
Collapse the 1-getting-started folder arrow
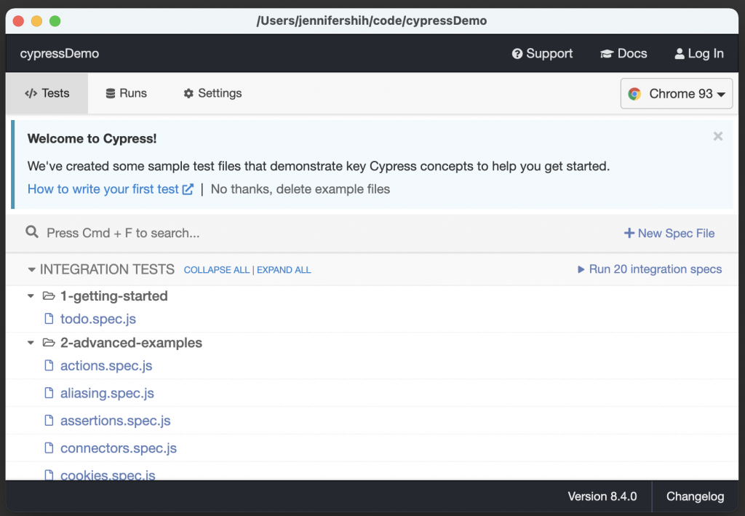tap(31, 296)
